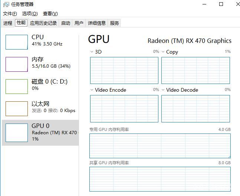The height and width of the screenshot is (196, 240).
Task: Switch to the 启动 tab
Action: click(x=66, y=23)
